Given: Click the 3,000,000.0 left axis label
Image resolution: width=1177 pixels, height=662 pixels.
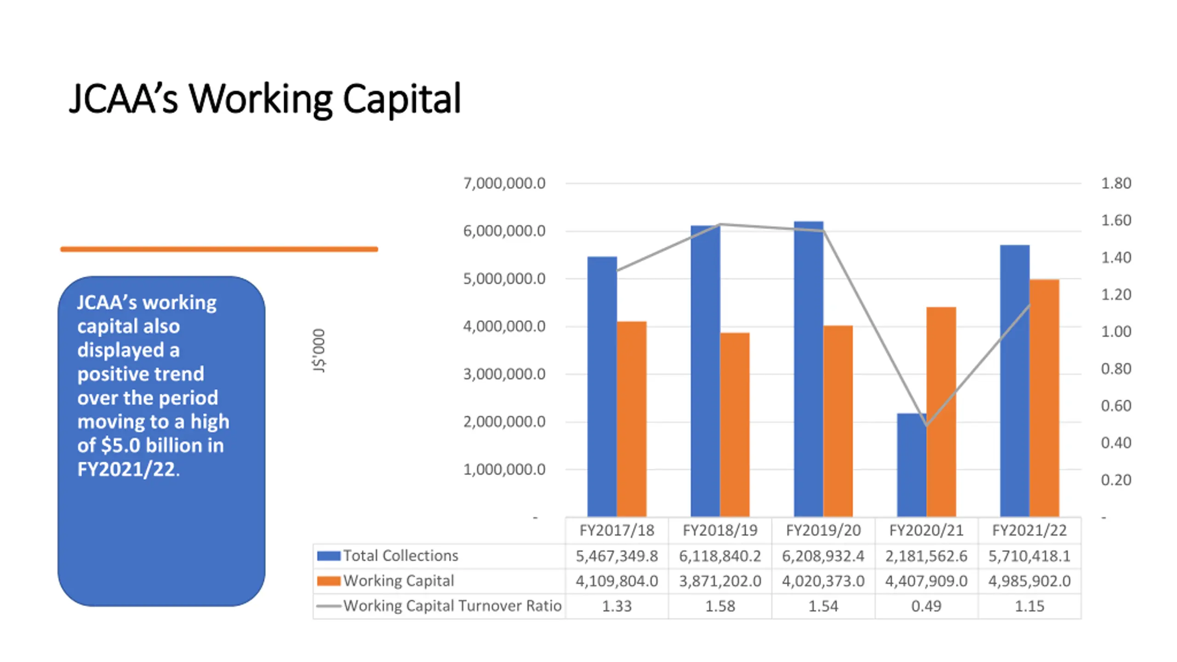Looking at the screenshot, I should [504, 374].
